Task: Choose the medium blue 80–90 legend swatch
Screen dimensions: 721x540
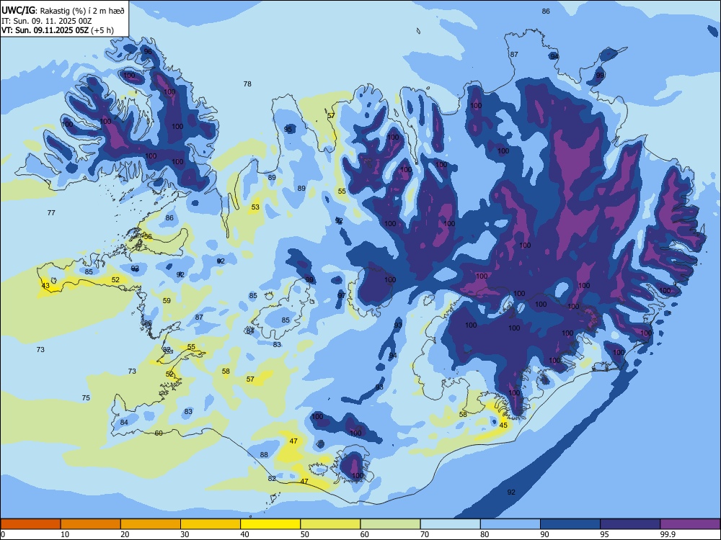Action: (510, 524)
